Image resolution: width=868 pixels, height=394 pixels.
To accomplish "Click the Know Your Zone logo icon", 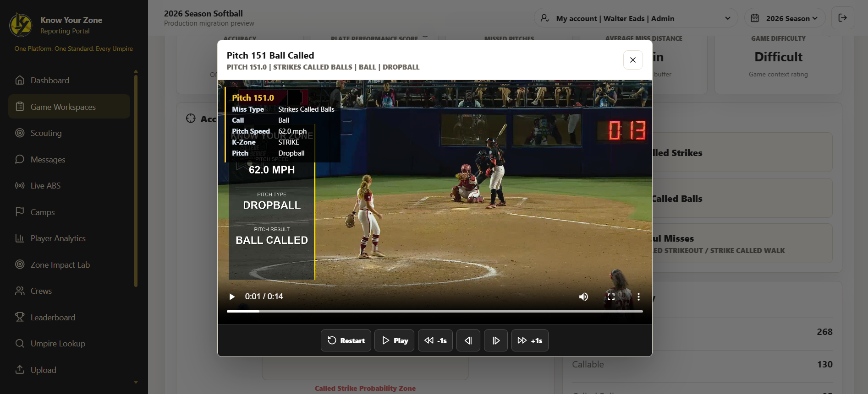I will (21, 25).
